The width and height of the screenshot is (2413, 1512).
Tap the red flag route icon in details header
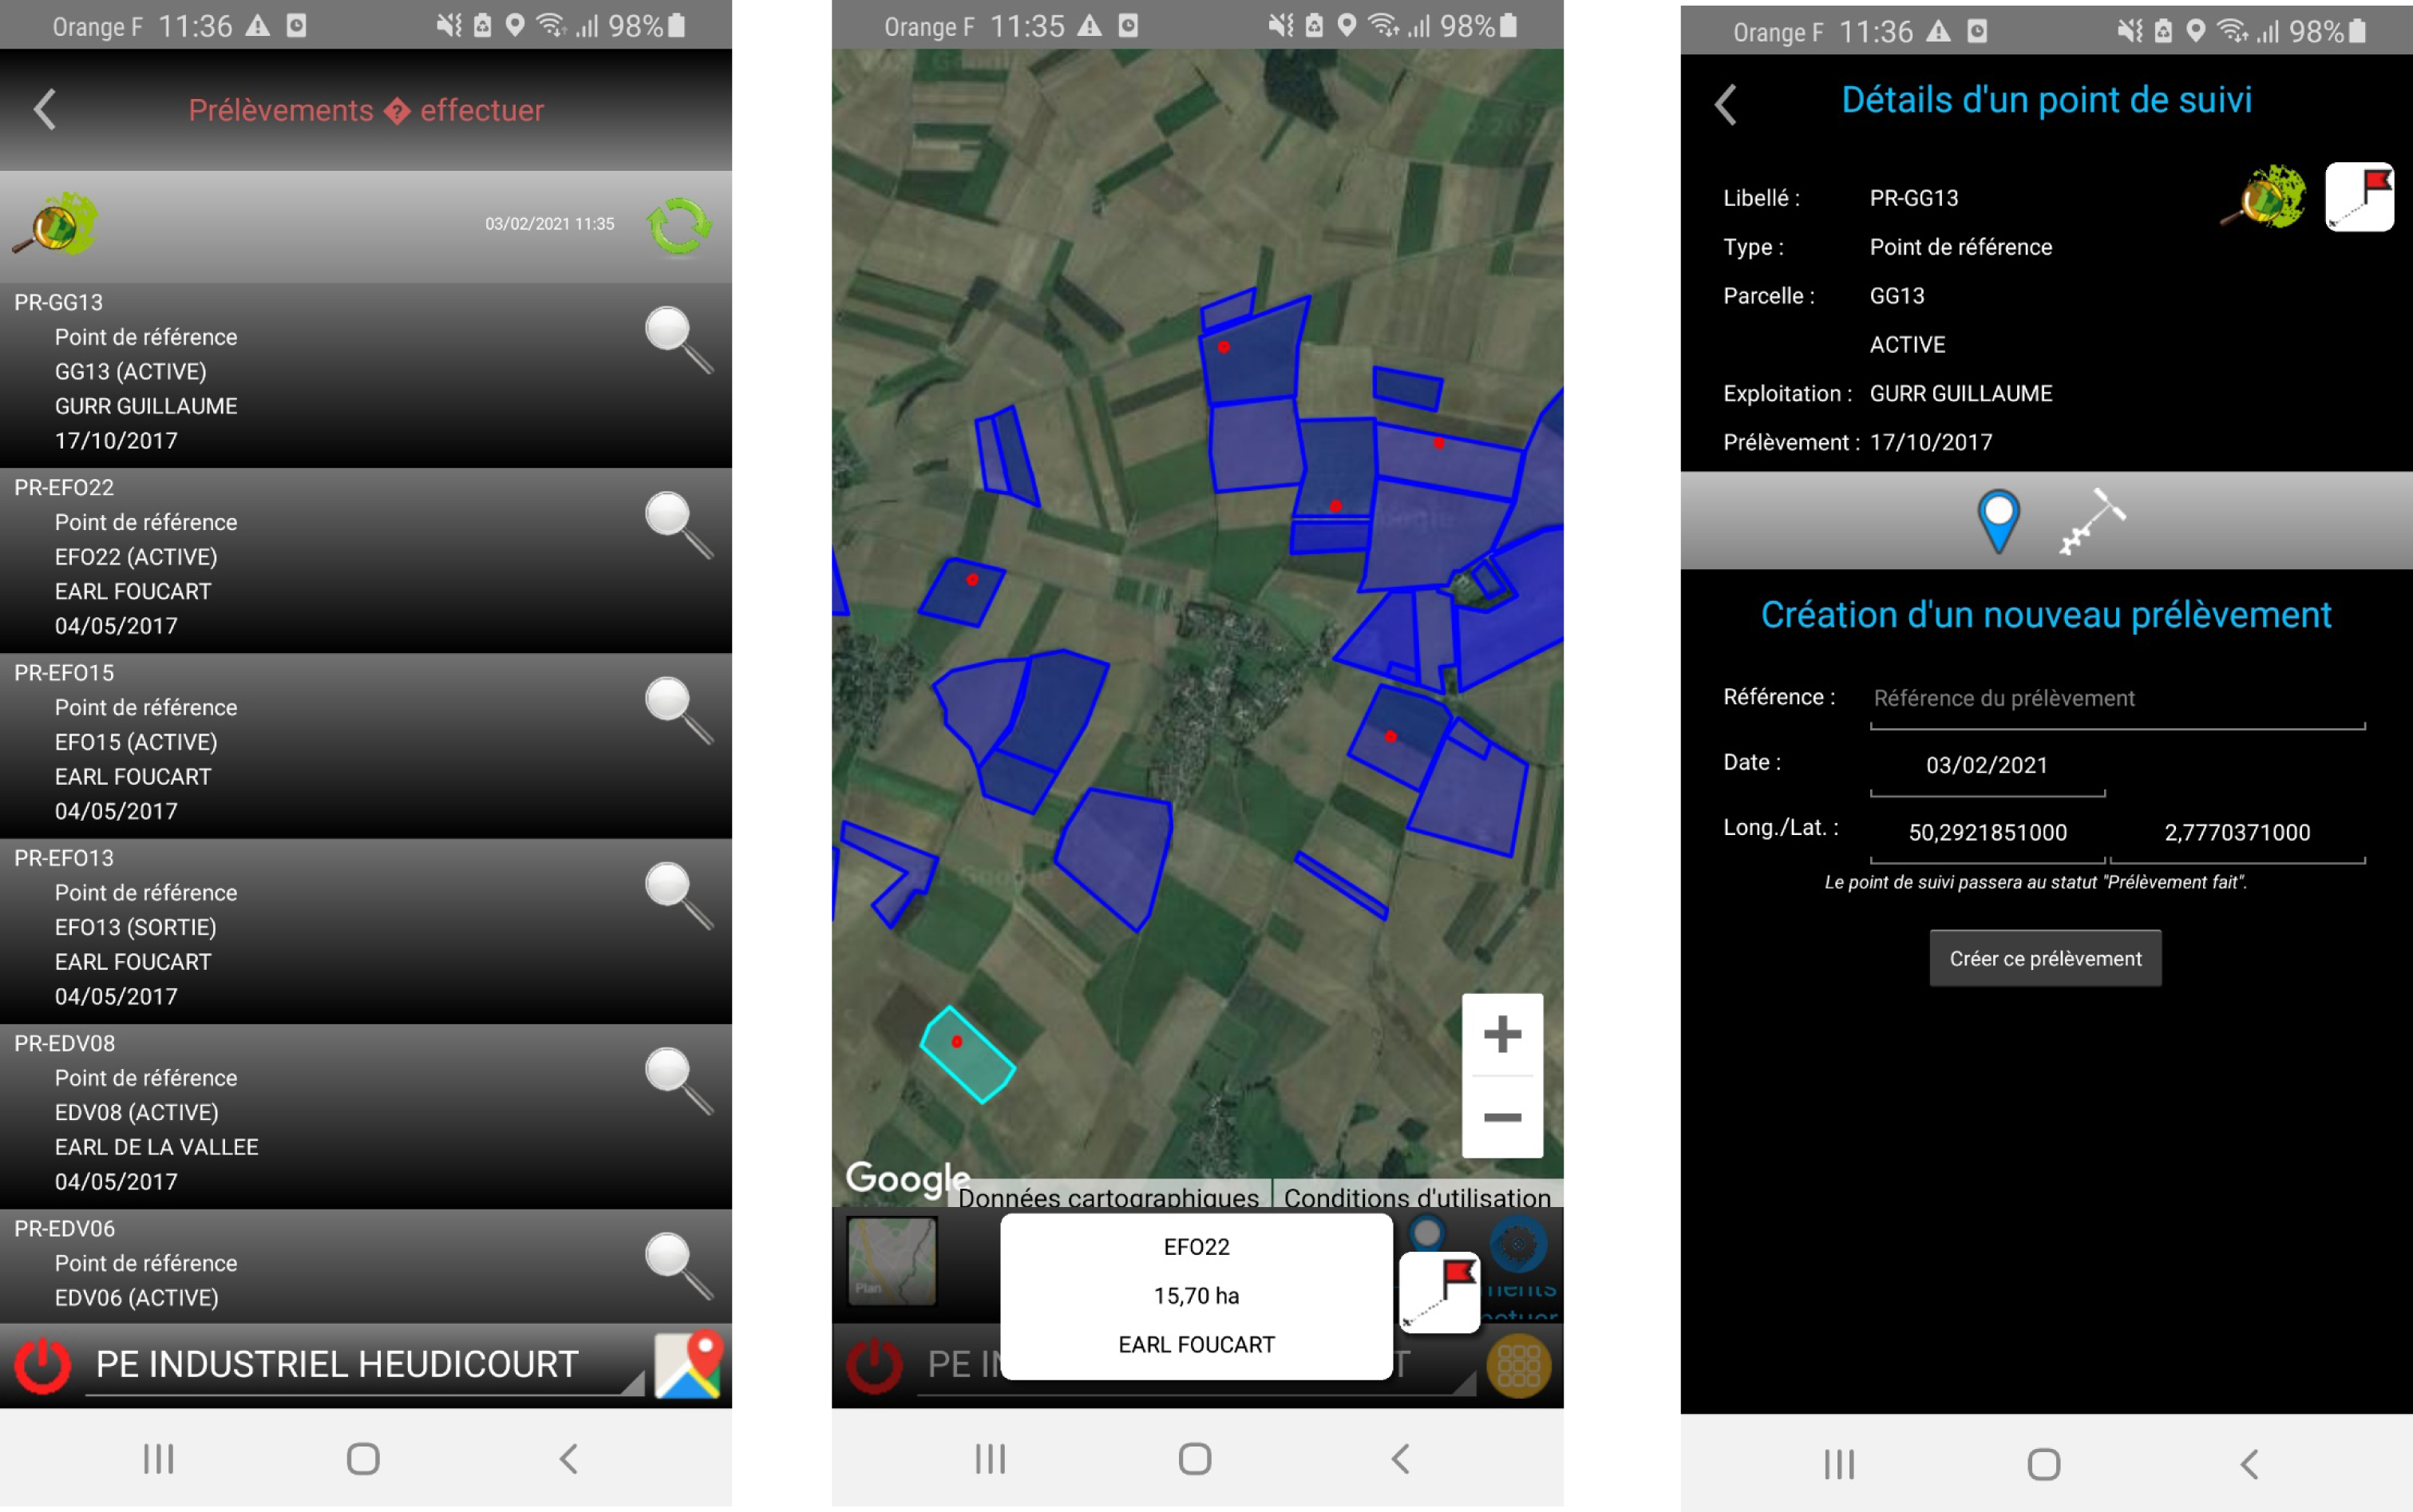pos(2357,197)
